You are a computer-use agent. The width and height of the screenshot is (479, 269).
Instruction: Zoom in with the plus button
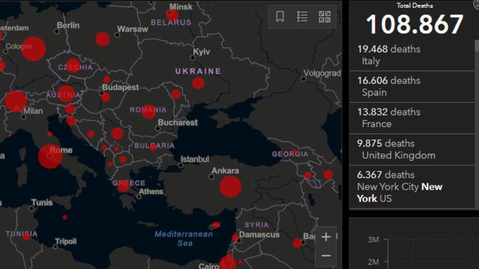[x=326, y=237]
